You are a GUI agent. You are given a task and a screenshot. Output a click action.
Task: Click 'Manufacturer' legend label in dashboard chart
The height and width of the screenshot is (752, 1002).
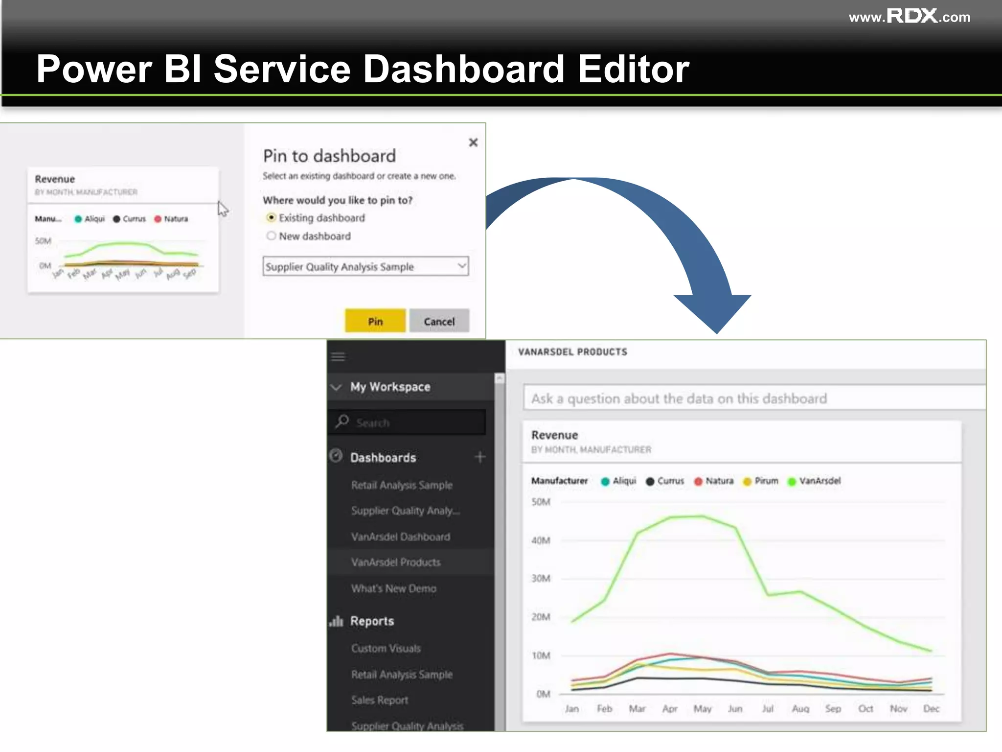pyautogui.click(x=559, y=481)
